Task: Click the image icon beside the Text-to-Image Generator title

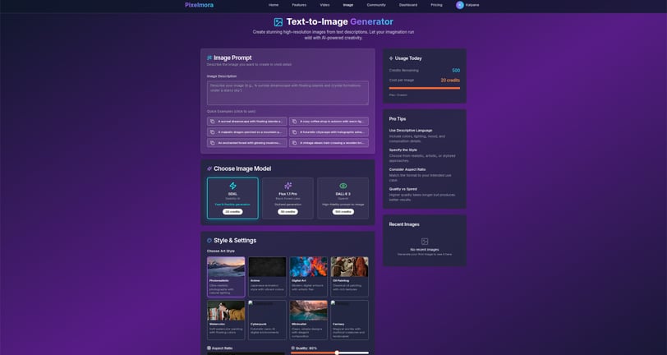Action: coord(278,22)
